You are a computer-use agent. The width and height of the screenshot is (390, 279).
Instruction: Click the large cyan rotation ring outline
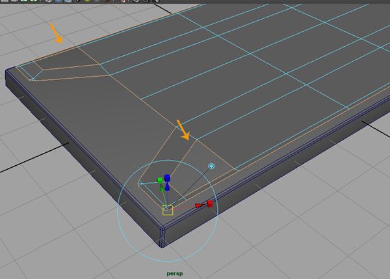pyautogui.click(x=118, y=208)
